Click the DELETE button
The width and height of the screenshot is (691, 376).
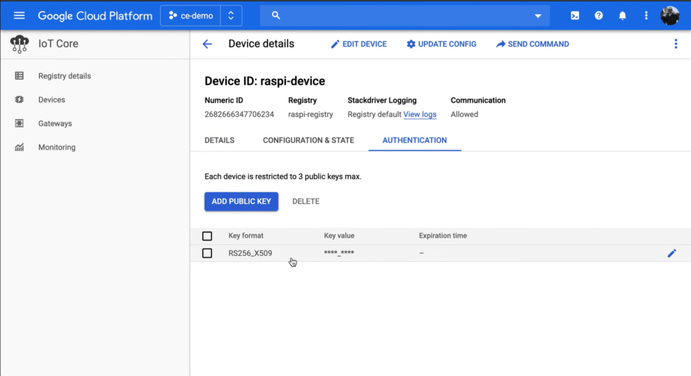pos(306,201)
